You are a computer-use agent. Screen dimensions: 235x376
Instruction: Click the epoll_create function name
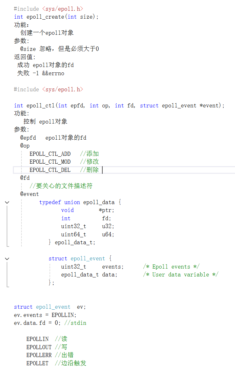click(45, 17)
